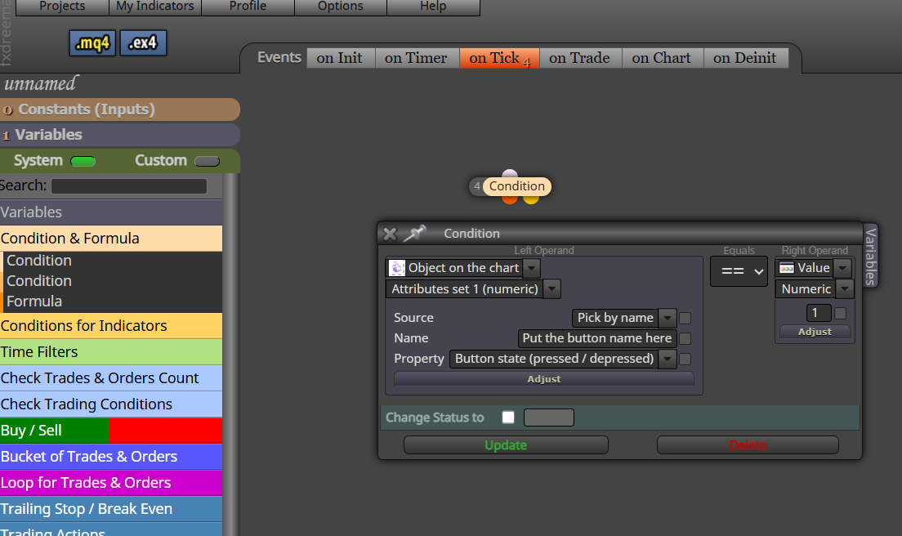The height and width of the screenshot is (536, 902).
Task: Open the Equals operator dropdown
Action: pyautogui.click(x=739, y=271)
